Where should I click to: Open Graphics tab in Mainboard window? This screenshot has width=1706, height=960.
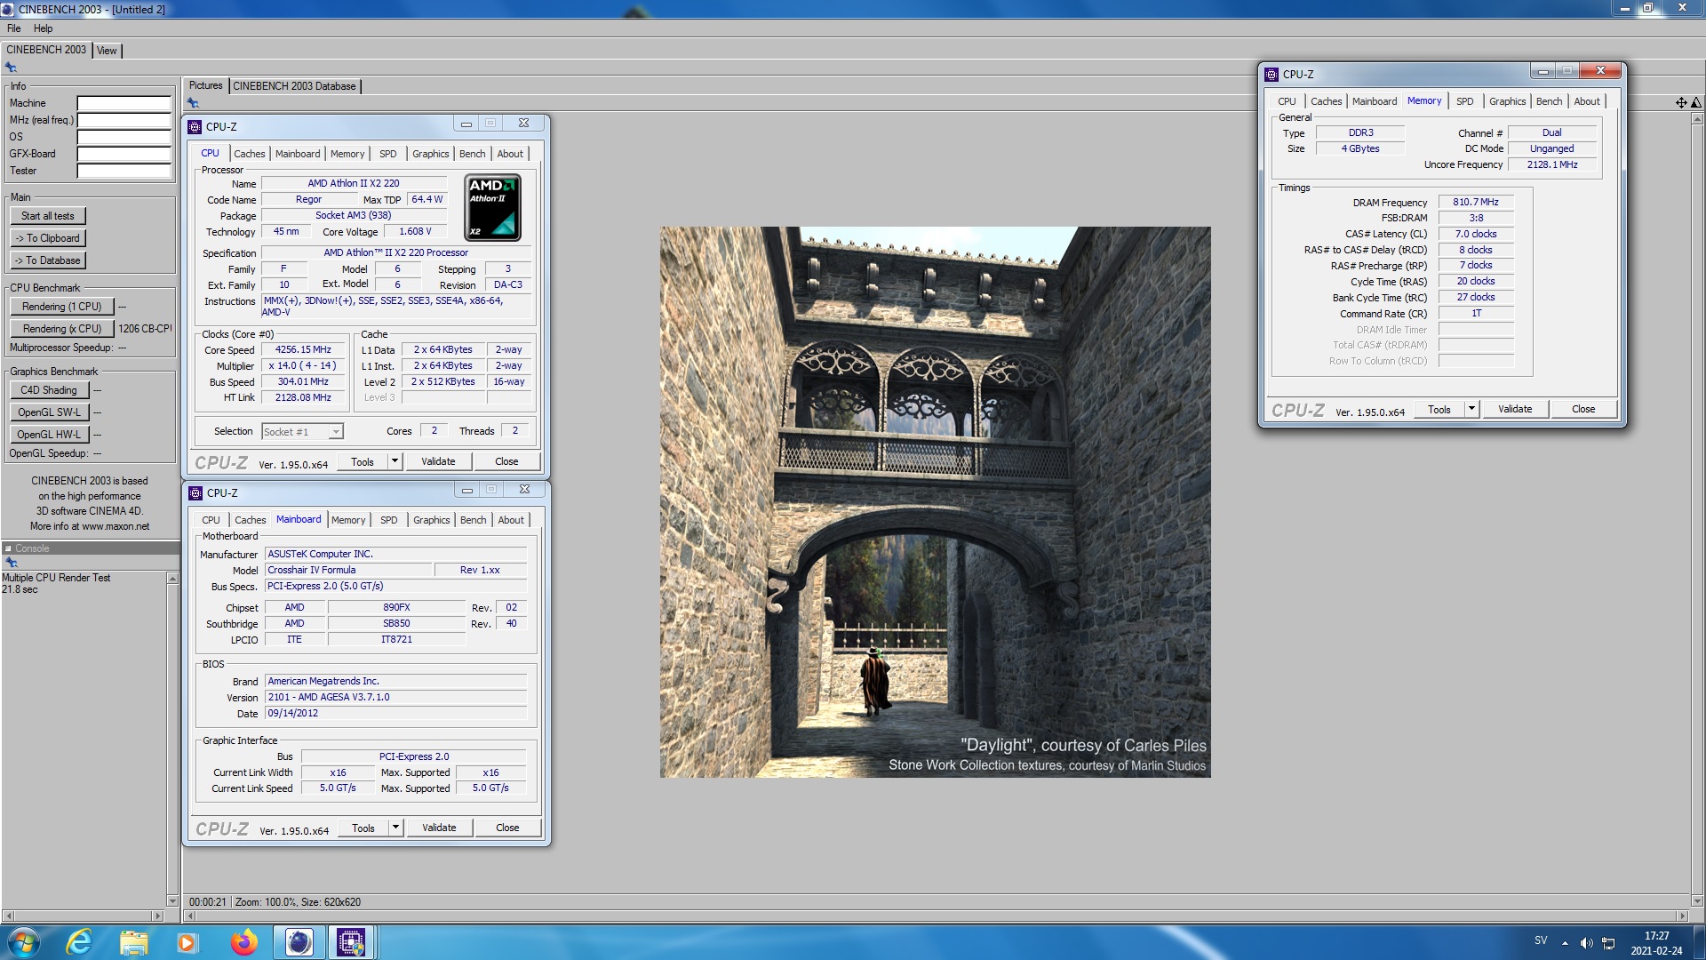point(432,520)
